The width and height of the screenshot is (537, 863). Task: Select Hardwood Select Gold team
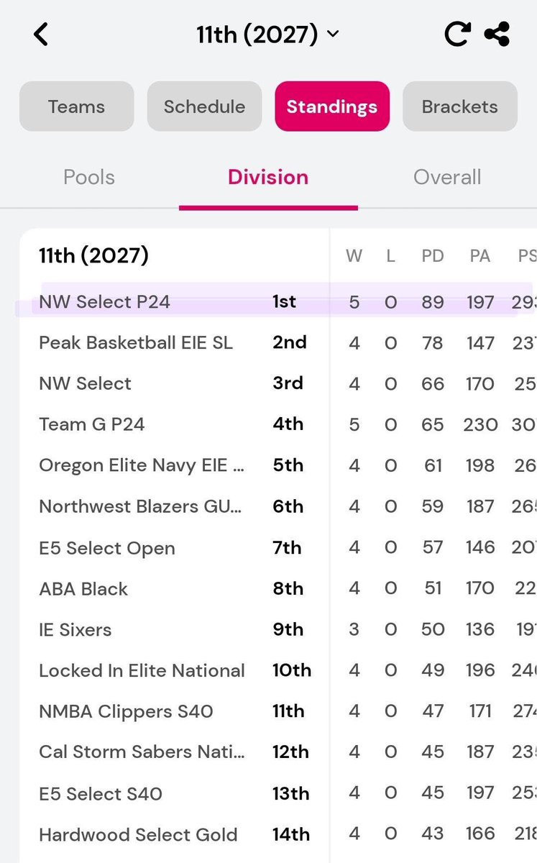pos(278,835)
